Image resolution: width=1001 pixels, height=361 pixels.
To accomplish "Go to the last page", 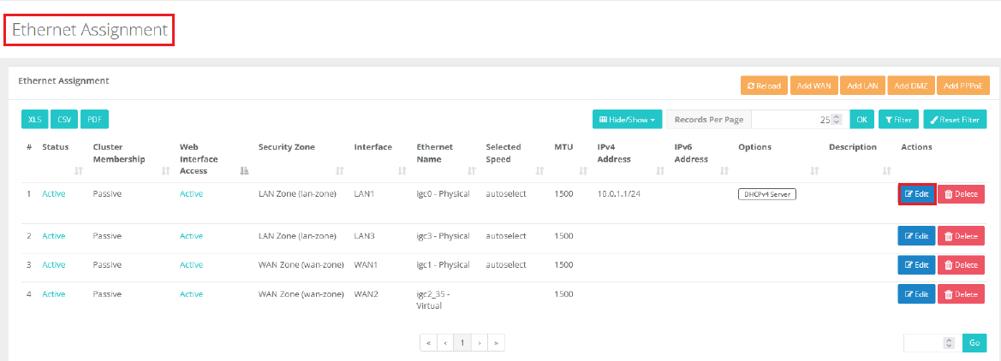I will pos(496,343).
